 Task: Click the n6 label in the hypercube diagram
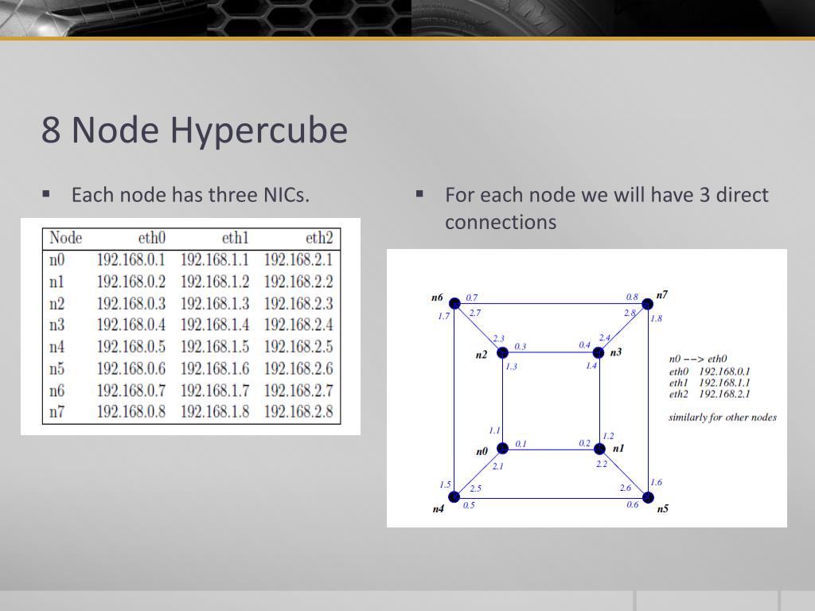(437, 298)
